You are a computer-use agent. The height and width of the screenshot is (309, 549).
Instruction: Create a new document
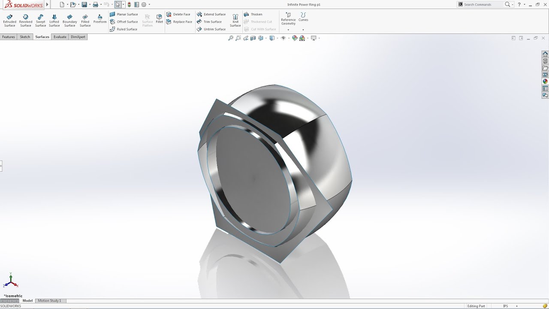click(62, 5)
